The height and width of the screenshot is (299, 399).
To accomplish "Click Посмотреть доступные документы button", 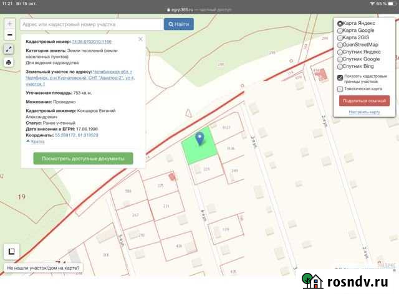I will pyautogui.click(x=83, y=158).
